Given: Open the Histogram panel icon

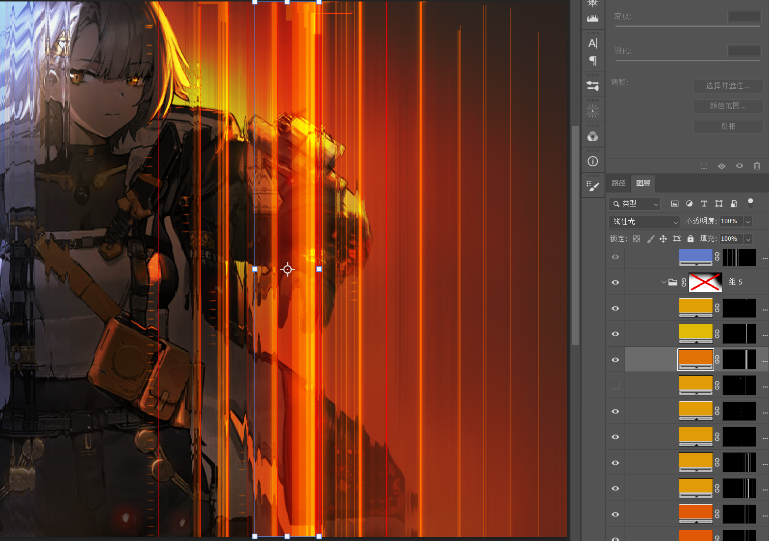Looking at the screenshot, I should 592,18.
